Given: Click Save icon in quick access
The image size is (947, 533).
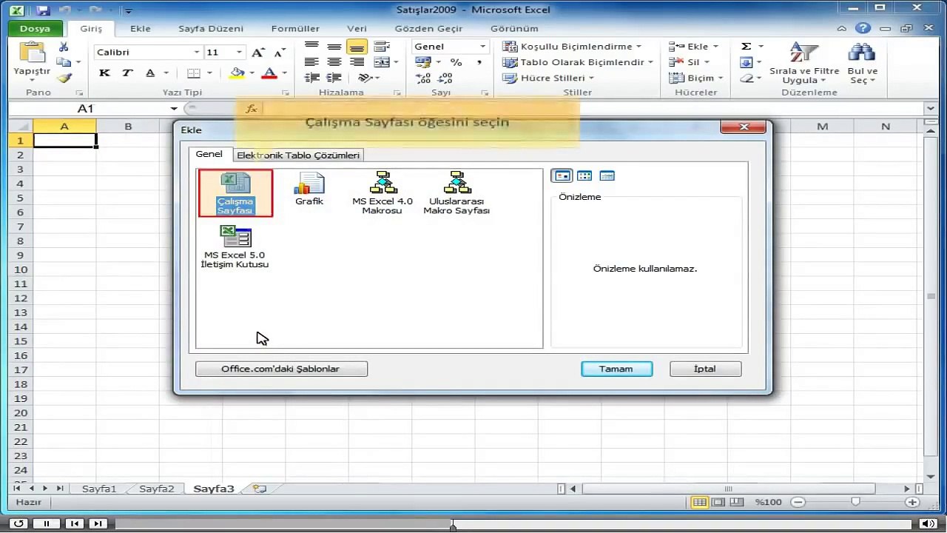Looking at the screenshot, I should [x=42, y=10].
